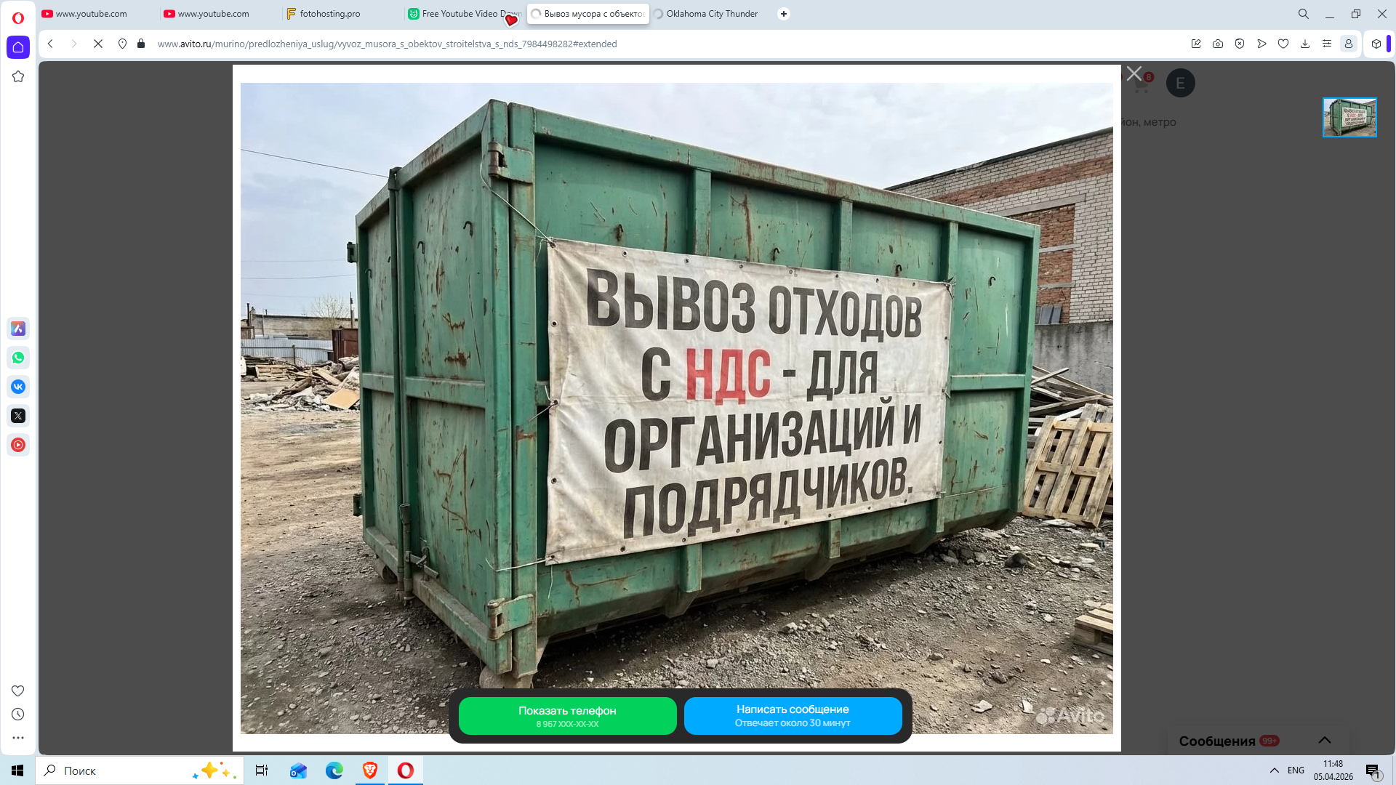Open Easy Setup sliders icon
Screen dimensions: 1396x785
pyautogui.click(x=1327, y=44)
